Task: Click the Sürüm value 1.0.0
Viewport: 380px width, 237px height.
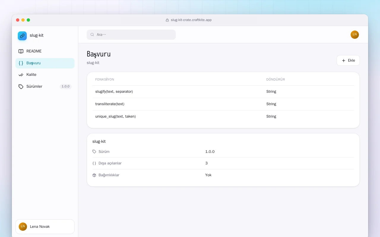Action: [210, 152]
